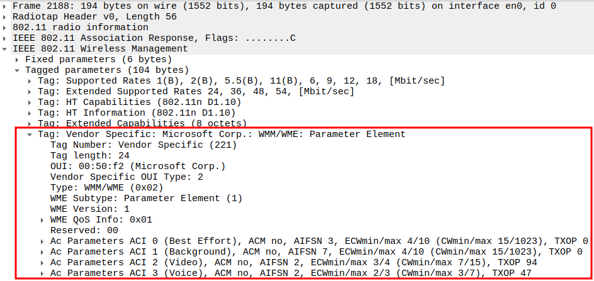Screen dimensions: 594x281
Task: Expand IEEE 802.11 Association Response section
Action: click(6, 38)
